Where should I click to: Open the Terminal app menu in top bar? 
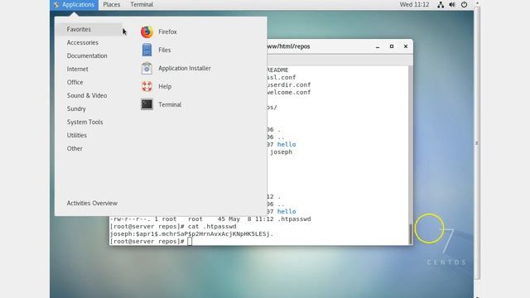(x=142, y=5)
